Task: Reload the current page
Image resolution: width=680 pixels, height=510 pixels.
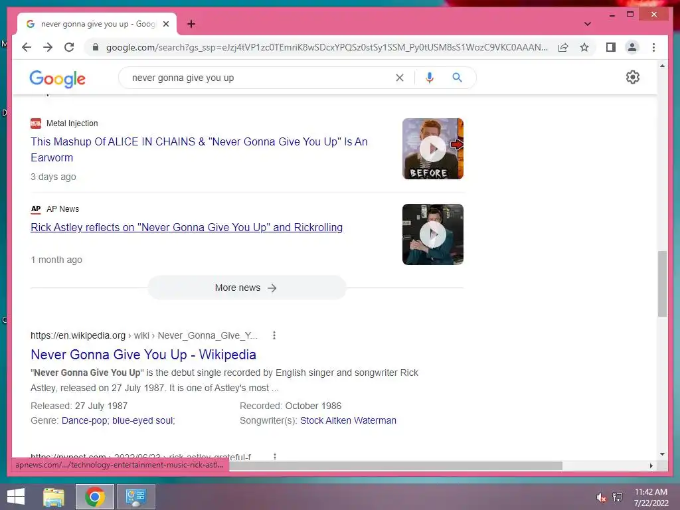Action: [x=69, y=47]
